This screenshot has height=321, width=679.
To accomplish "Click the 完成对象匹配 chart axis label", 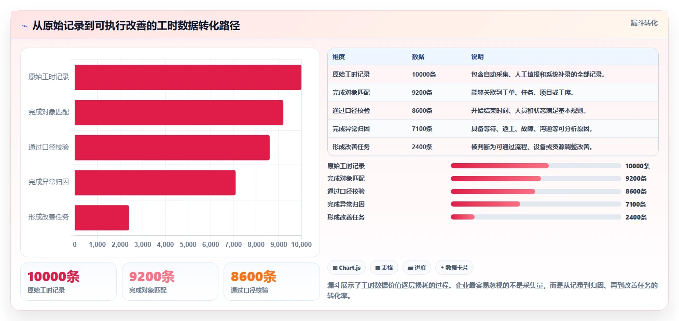I will (x=49, y=112).
